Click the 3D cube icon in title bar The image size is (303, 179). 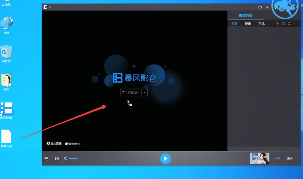pyautogui.click(x=260, y=7)
